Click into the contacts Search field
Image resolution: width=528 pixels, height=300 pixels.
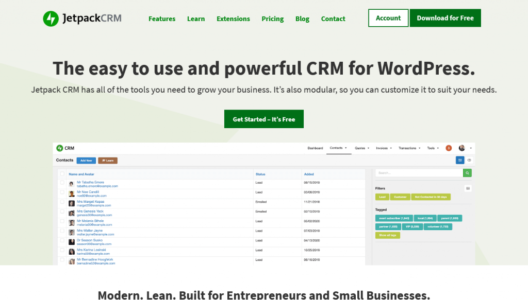point(419,173)
